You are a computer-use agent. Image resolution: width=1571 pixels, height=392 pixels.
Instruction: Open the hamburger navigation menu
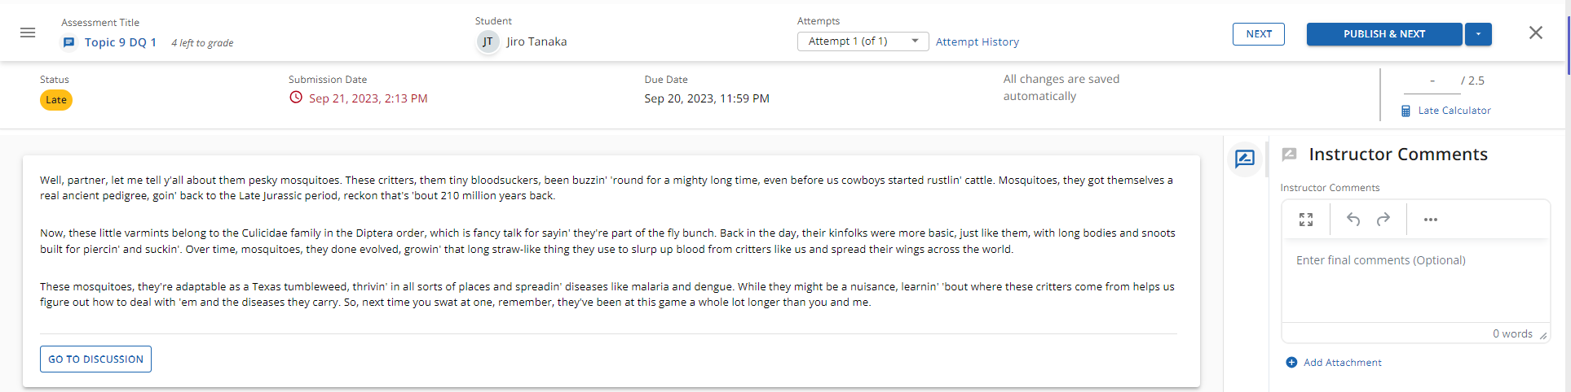(28, 33)
